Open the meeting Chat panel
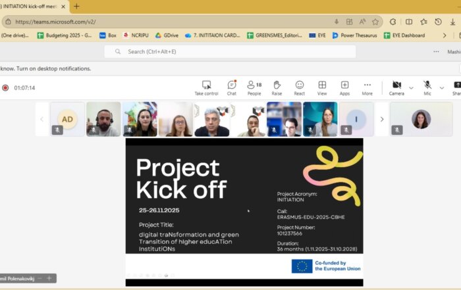461x290 pixels. coord(232,87)
